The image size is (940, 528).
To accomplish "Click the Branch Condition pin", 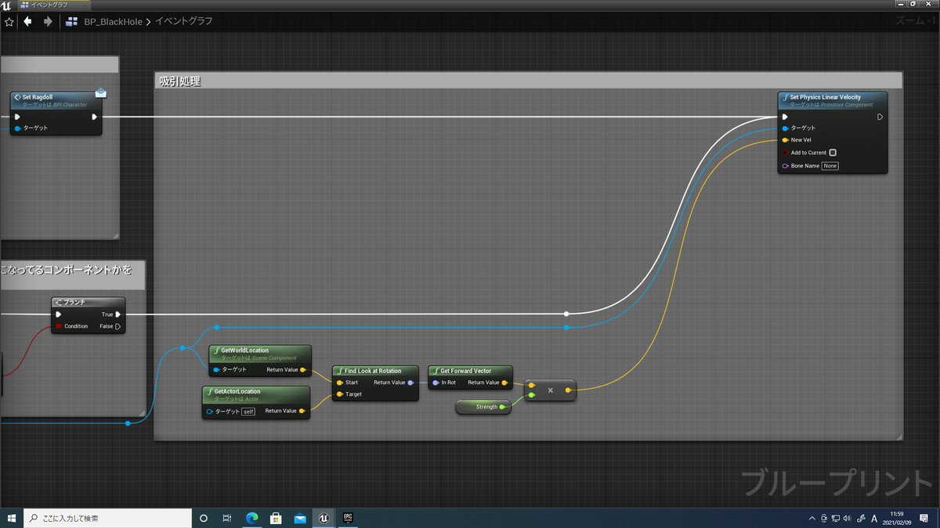I will pos(59,326).
